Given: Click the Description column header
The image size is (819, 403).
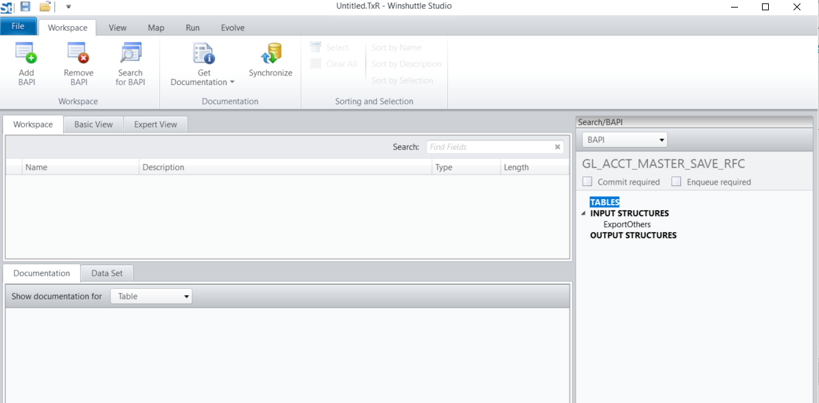Looking at the screenshot, I should [286, 167].
